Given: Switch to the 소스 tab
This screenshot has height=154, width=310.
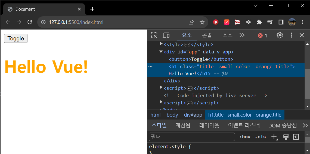Looking at the screenshot, I should (x=227, y=35).
